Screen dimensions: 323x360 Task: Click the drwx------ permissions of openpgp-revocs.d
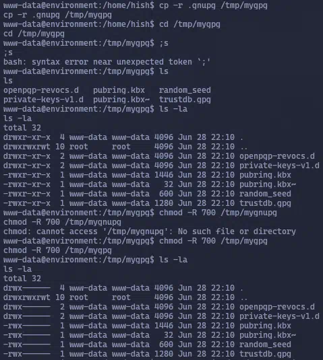click(27, 307)
